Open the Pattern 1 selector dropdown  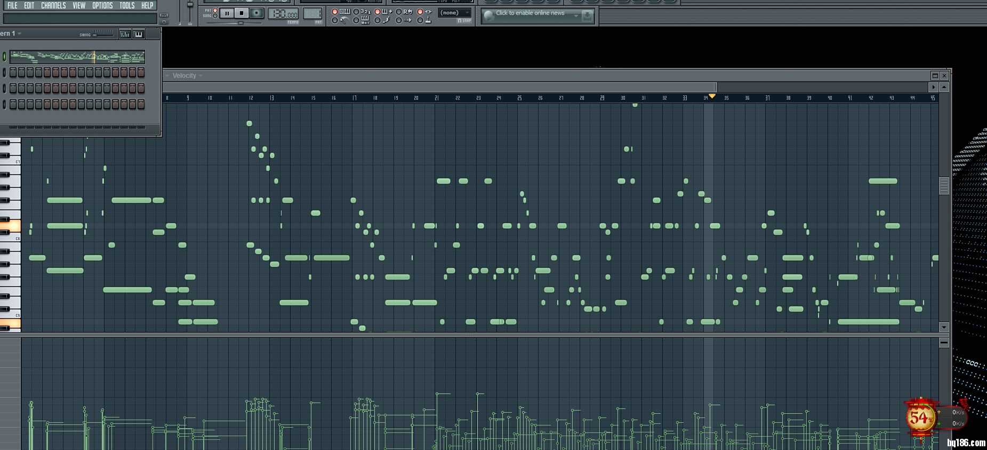pyautogui.click(x=19, y=34)
